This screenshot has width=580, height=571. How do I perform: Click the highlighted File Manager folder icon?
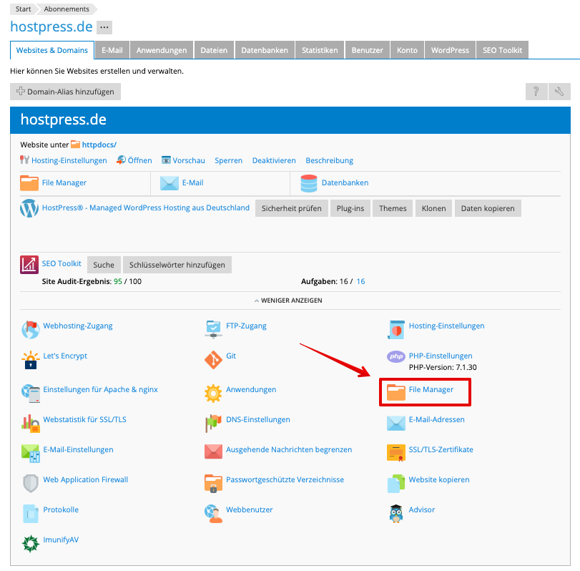pos(396,392)
